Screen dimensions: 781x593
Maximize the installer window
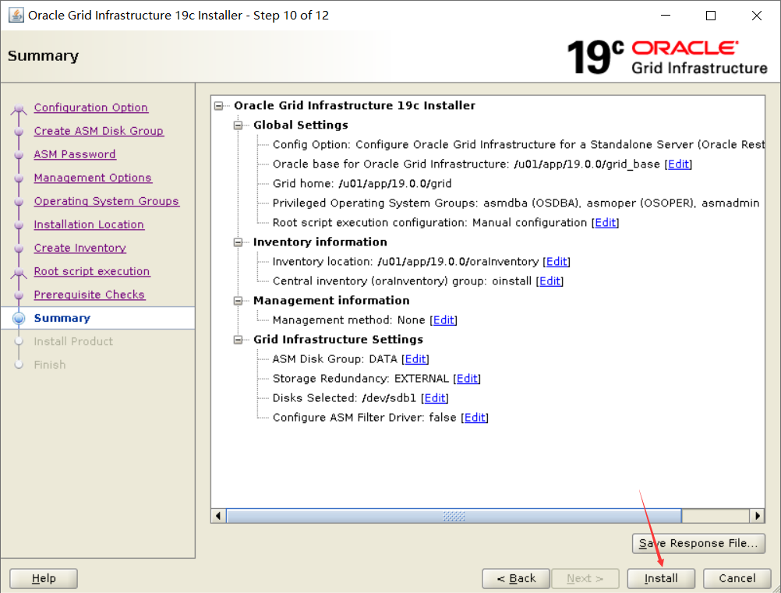tap(711, 16)
